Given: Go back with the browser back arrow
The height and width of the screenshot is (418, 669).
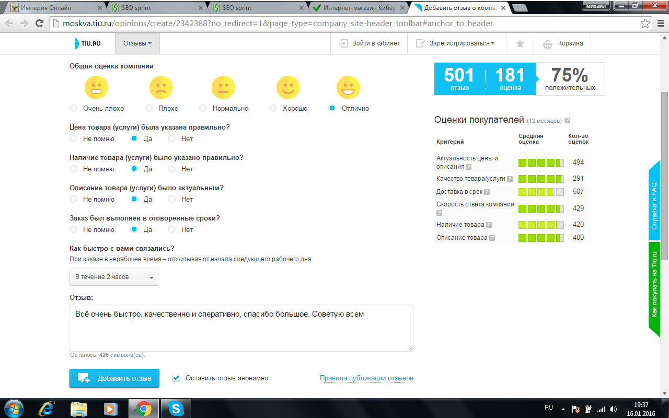Looking at the screenshot, I should tap(9, 24).
